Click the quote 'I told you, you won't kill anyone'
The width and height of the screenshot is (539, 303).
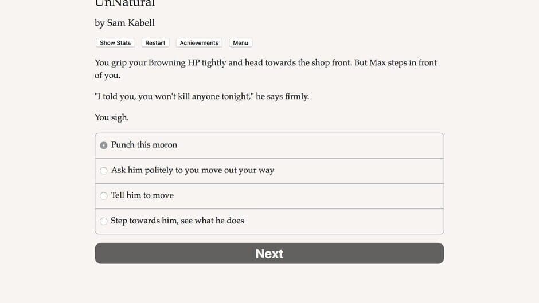[x=172, y=96]
